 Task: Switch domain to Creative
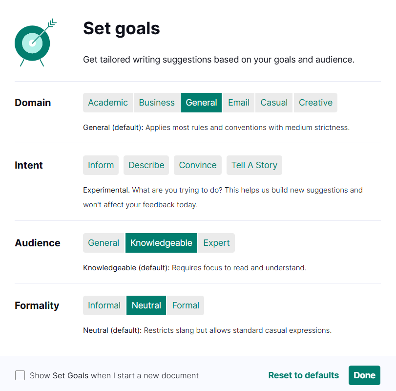(315, 103)
